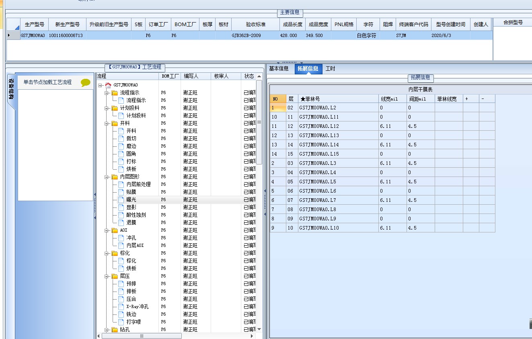
Task: Click the document icon beside 打标
Action: (121, 161)
